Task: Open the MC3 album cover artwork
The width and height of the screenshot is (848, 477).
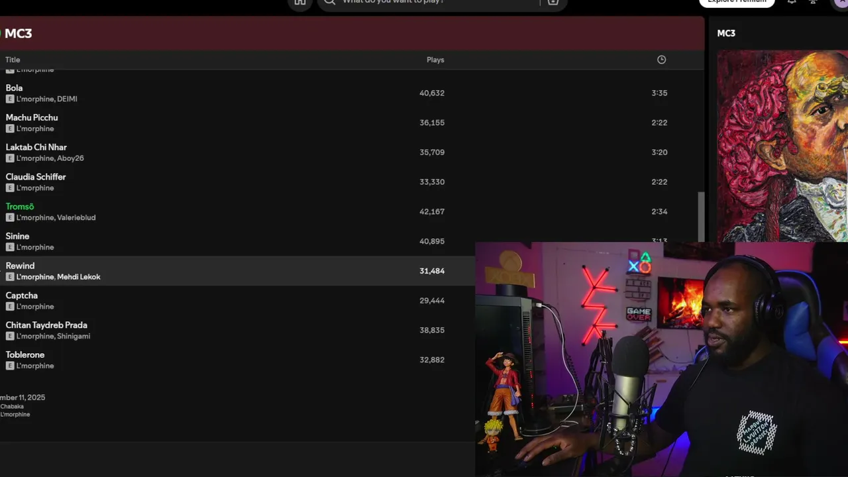Action: [x=782, y=146]
